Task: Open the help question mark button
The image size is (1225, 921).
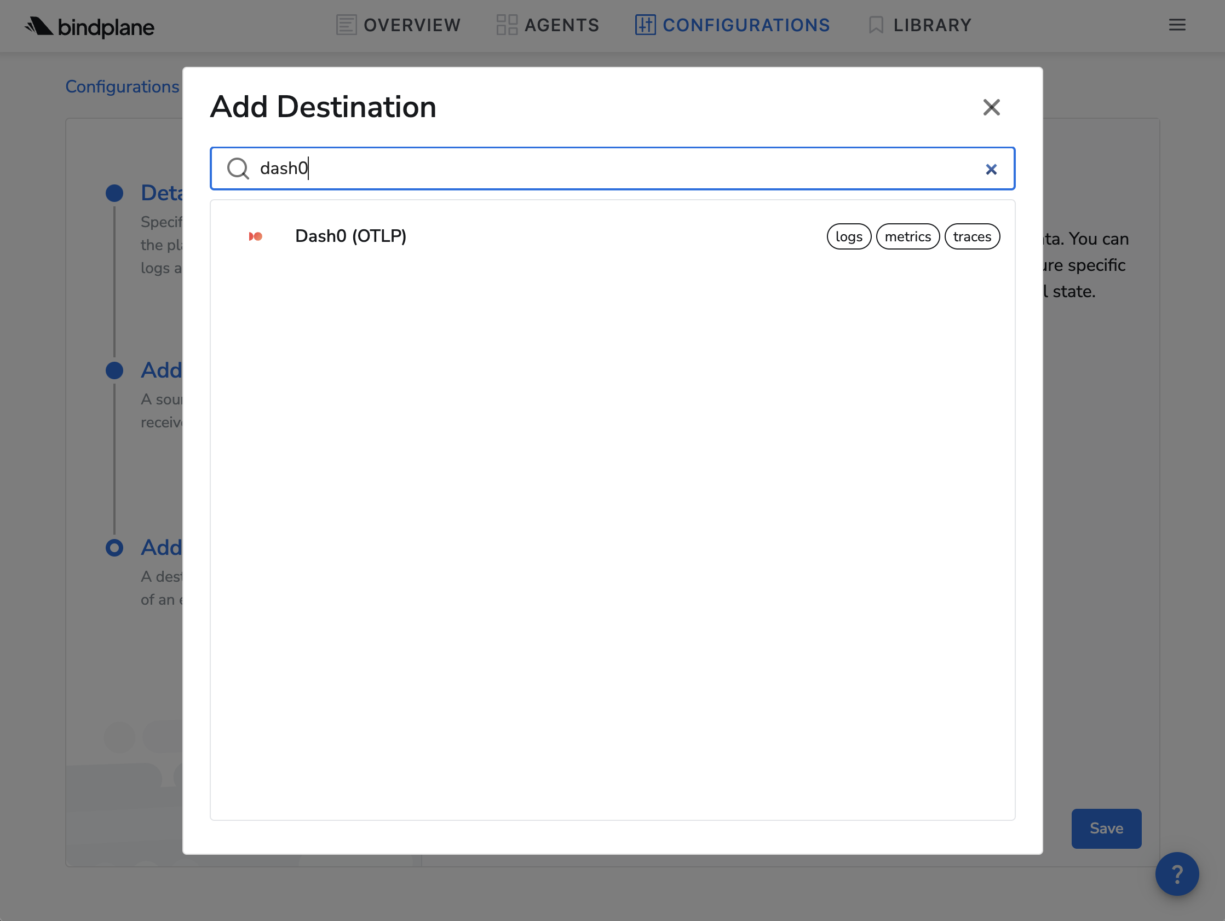Action: (1176, 873)
